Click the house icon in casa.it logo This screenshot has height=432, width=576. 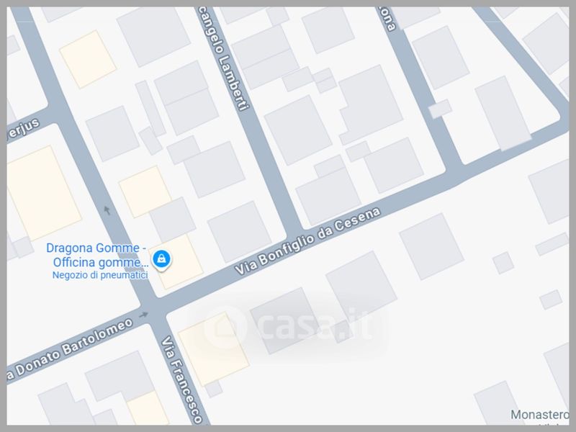click(x=225, y=327)
